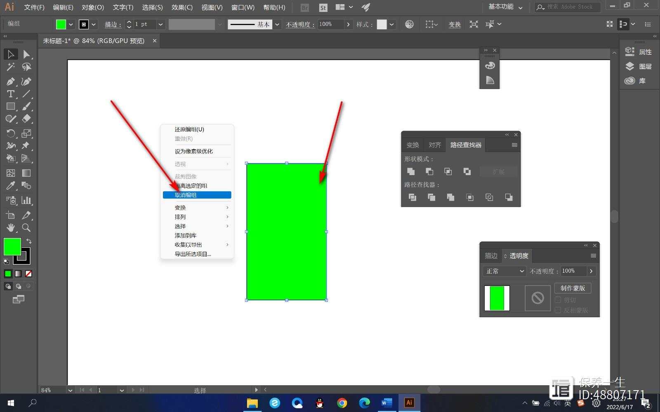Open the 对象(O) menu

tap(93, 7)
